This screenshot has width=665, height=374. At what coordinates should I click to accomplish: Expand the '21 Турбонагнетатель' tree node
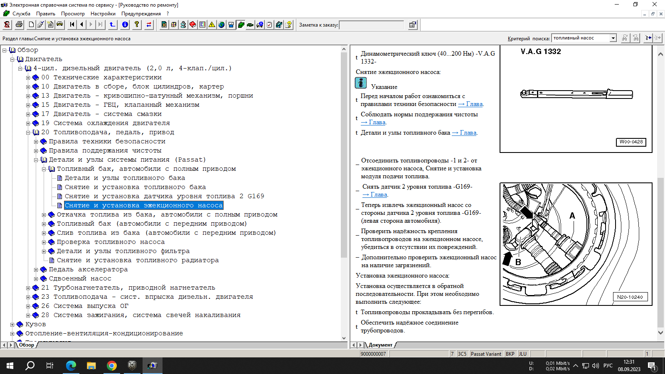[x=28, y=288]
